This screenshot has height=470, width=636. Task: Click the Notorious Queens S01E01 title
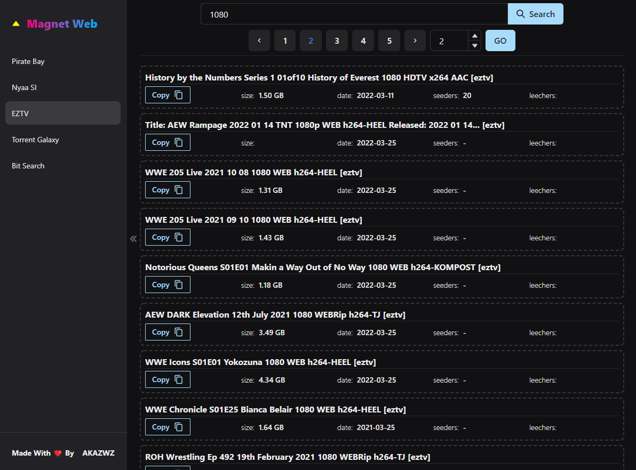point(323,267)
